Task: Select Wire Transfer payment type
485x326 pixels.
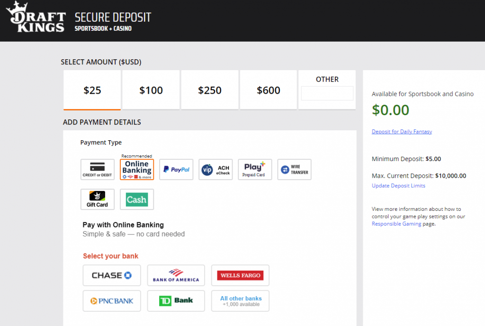Action: pos(294,170)
